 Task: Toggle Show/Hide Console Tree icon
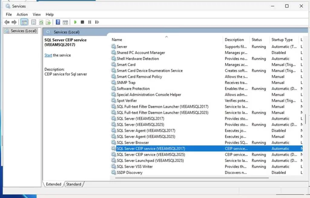point(24,22)
